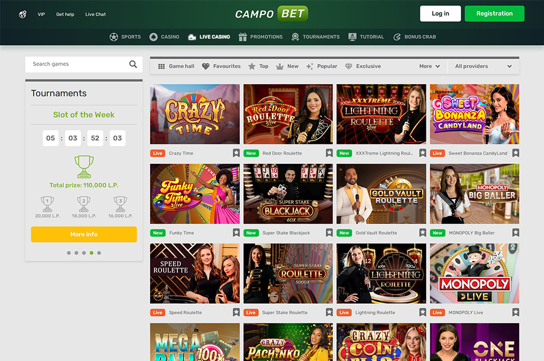Click the green tournament trophy icon
Image resolution: width=544 pixels, height=361 pixels.
point(84,167)
